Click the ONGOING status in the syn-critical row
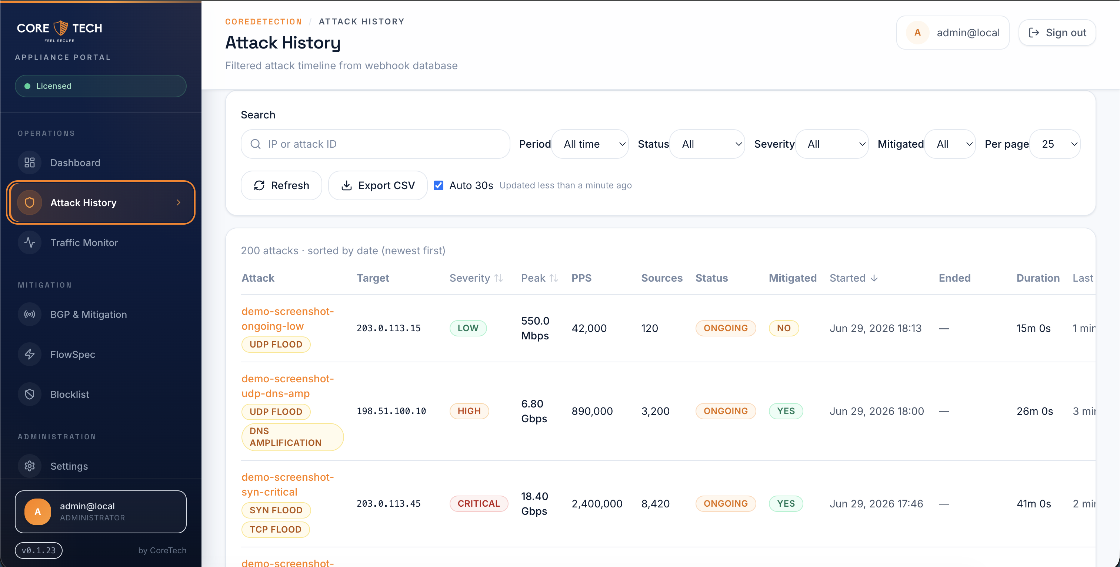 pyautogui.click(x=726, y=504)
